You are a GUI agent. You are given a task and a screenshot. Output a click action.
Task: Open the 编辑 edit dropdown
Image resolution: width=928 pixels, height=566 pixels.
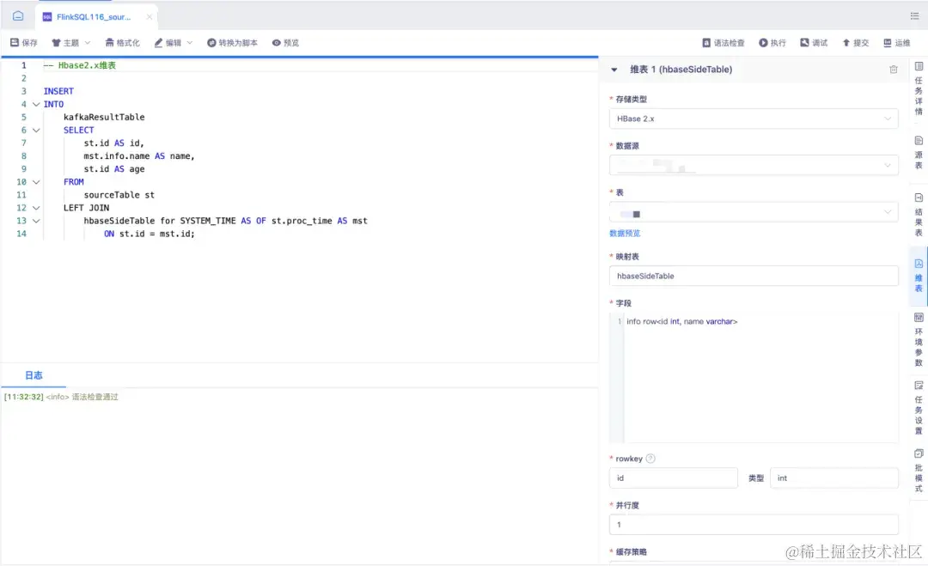174,43
